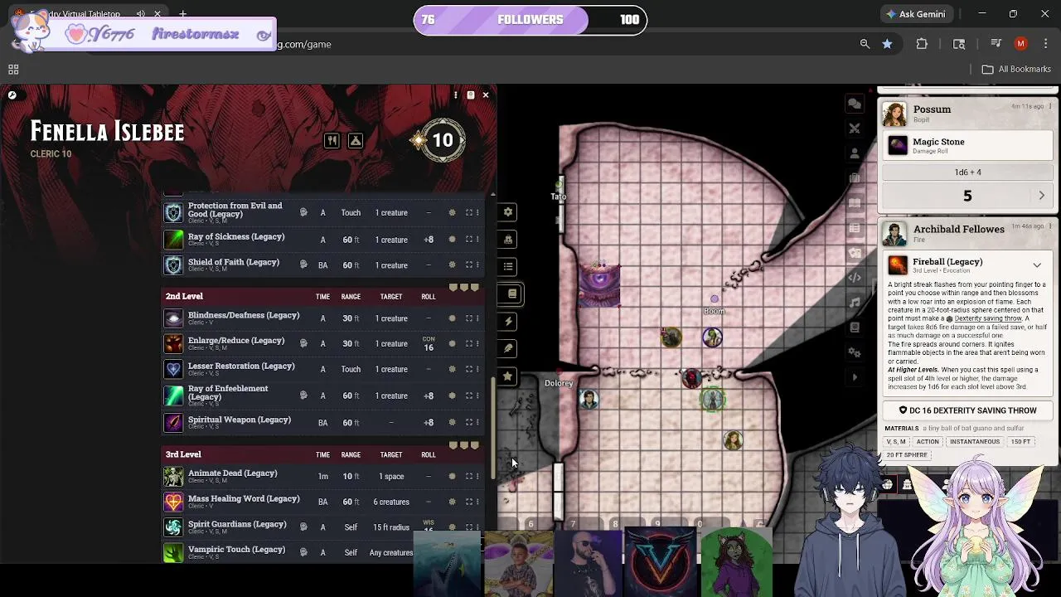Open the Compendium Packs sidebar icon

click(855, 328)
